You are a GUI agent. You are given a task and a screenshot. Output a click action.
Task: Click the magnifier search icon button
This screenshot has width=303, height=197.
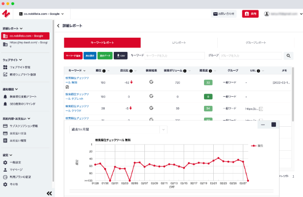[x=289, y=55]
